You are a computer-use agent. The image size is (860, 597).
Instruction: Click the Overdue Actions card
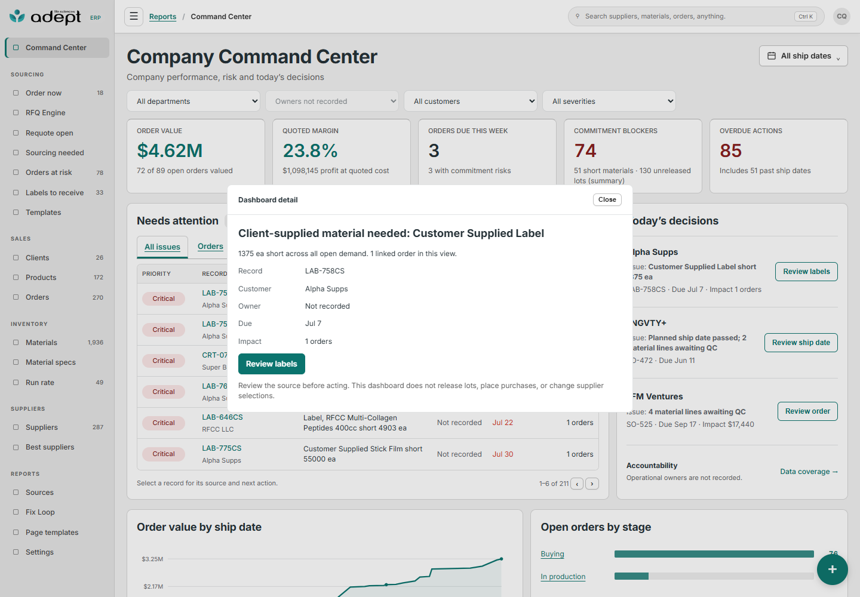(779, 156)
